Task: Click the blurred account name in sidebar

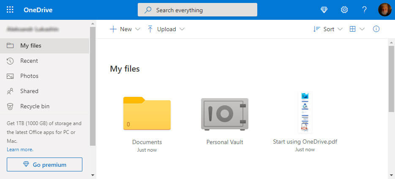Action: click(x=33, y=29)
